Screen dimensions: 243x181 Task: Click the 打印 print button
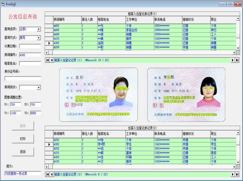coord(23,139)
